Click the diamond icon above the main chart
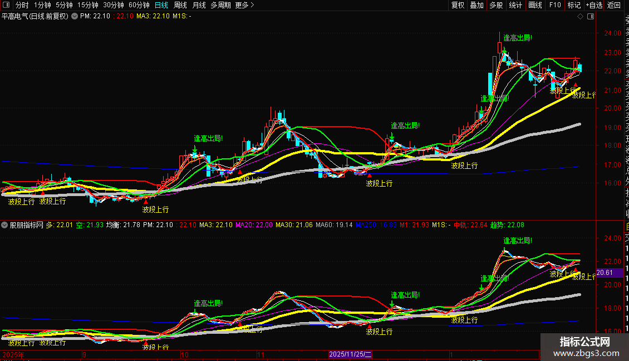Screen dimensions: 629x361 (580, 17)
